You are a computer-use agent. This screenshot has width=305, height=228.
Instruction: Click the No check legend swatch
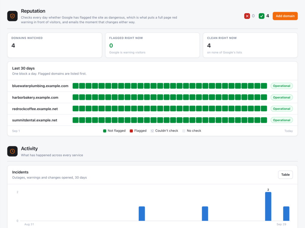(x=184, y=131)
